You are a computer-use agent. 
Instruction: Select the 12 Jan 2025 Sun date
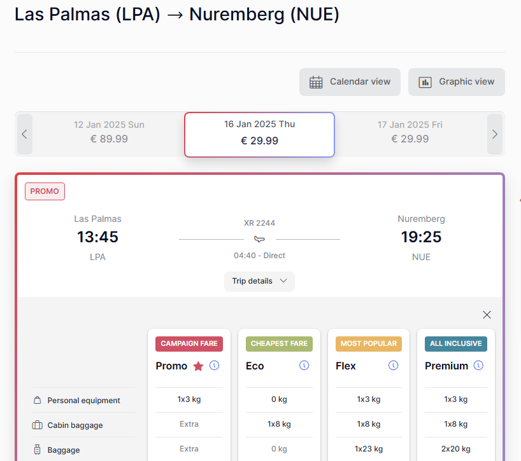click(x=109, y=132)
